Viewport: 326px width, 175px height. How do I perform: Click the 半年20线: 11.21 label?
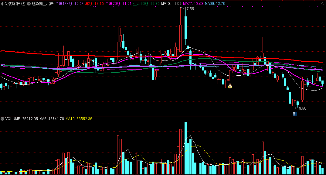[118, 4]
